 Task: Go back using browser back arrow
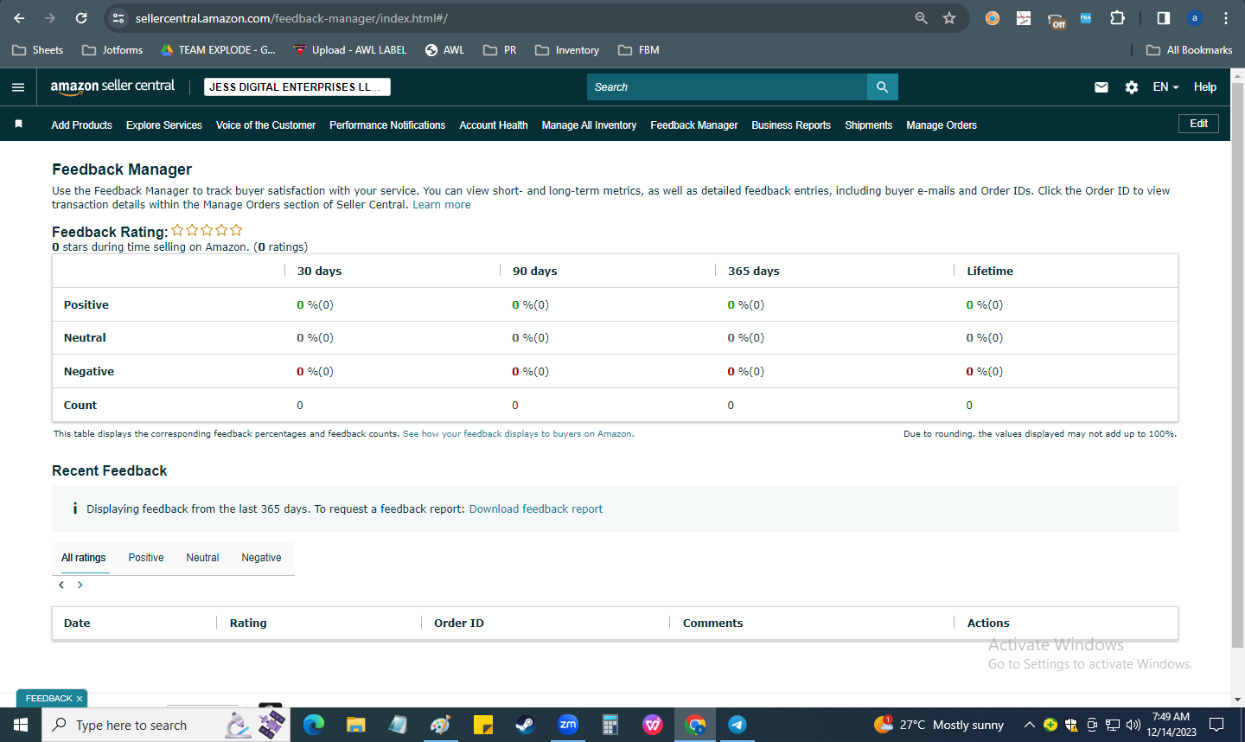pos(19,17)
